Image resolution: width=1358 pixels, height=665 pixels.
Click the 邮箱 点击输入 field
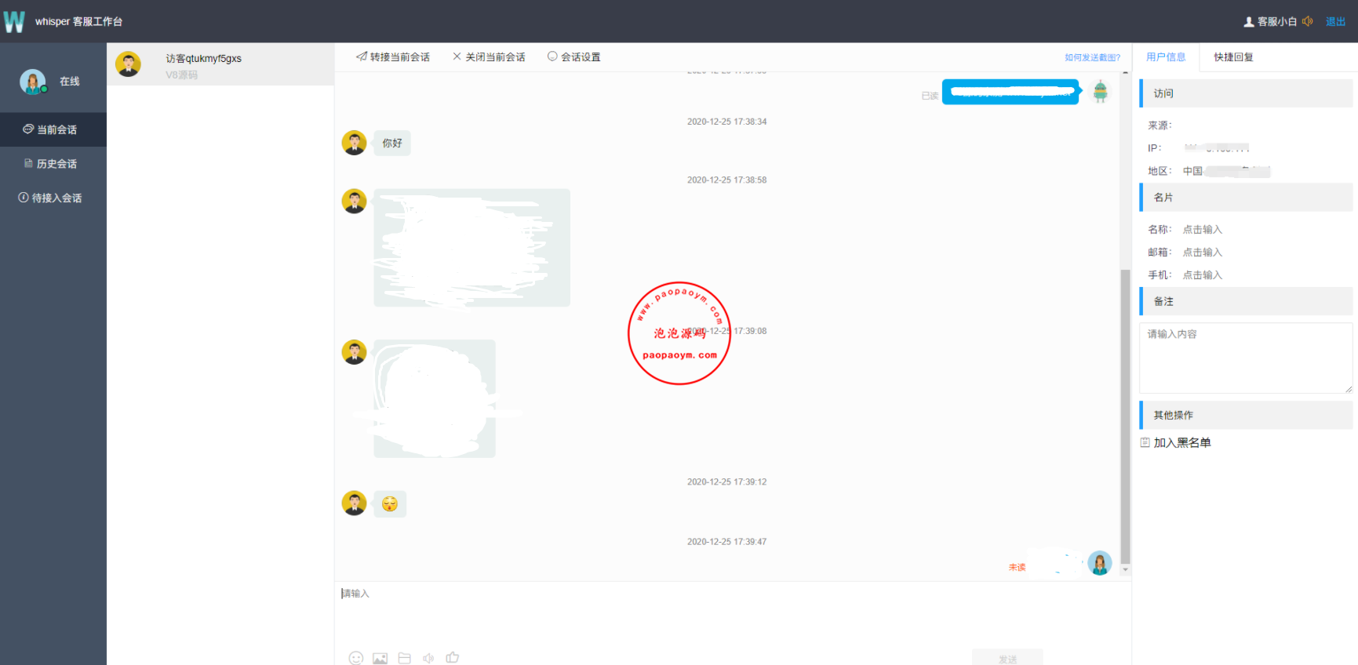click(x=1203, y=253)
